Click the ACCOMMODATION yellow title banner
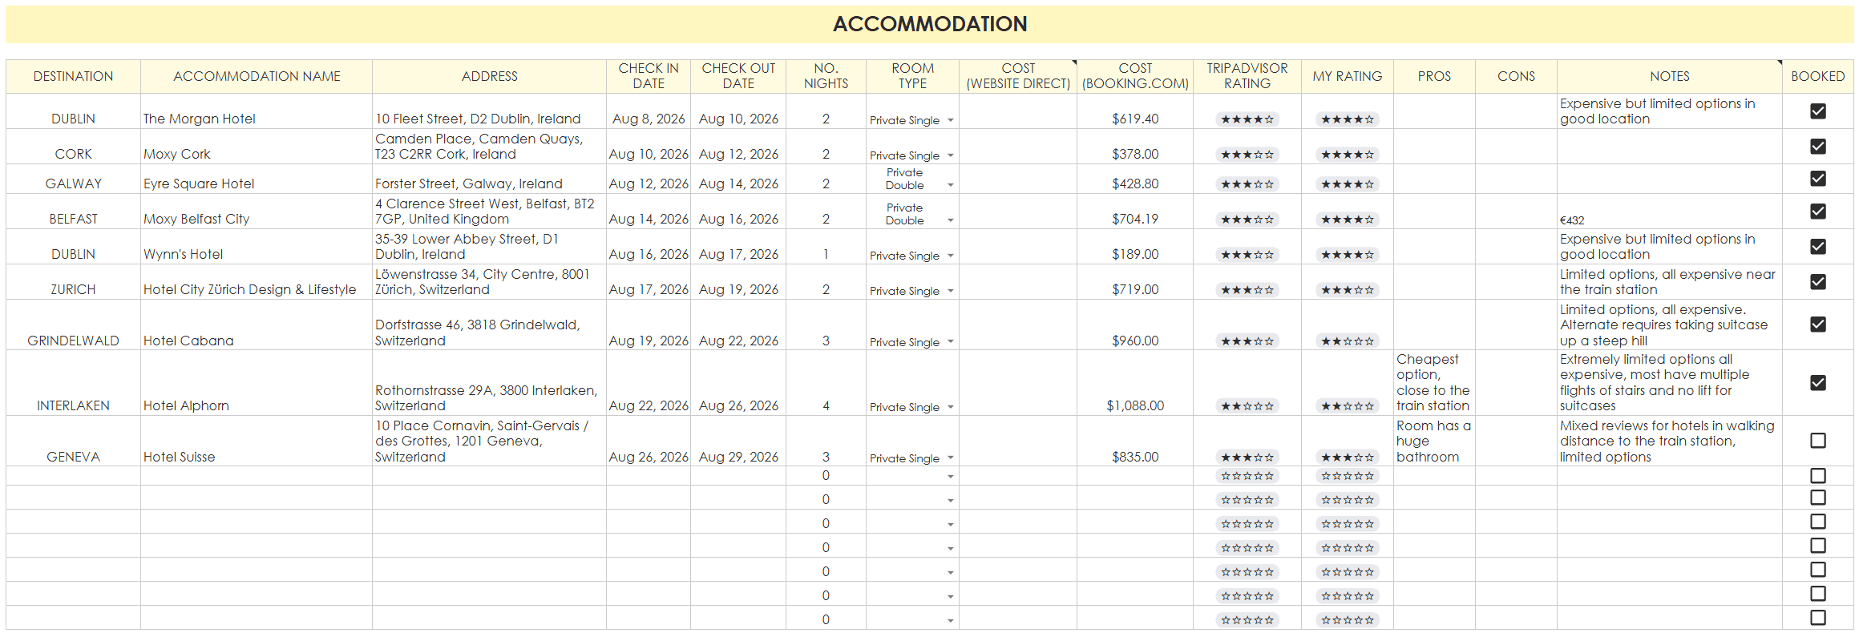This screenshot has height=633, width=1859. [x=930, y=24]
